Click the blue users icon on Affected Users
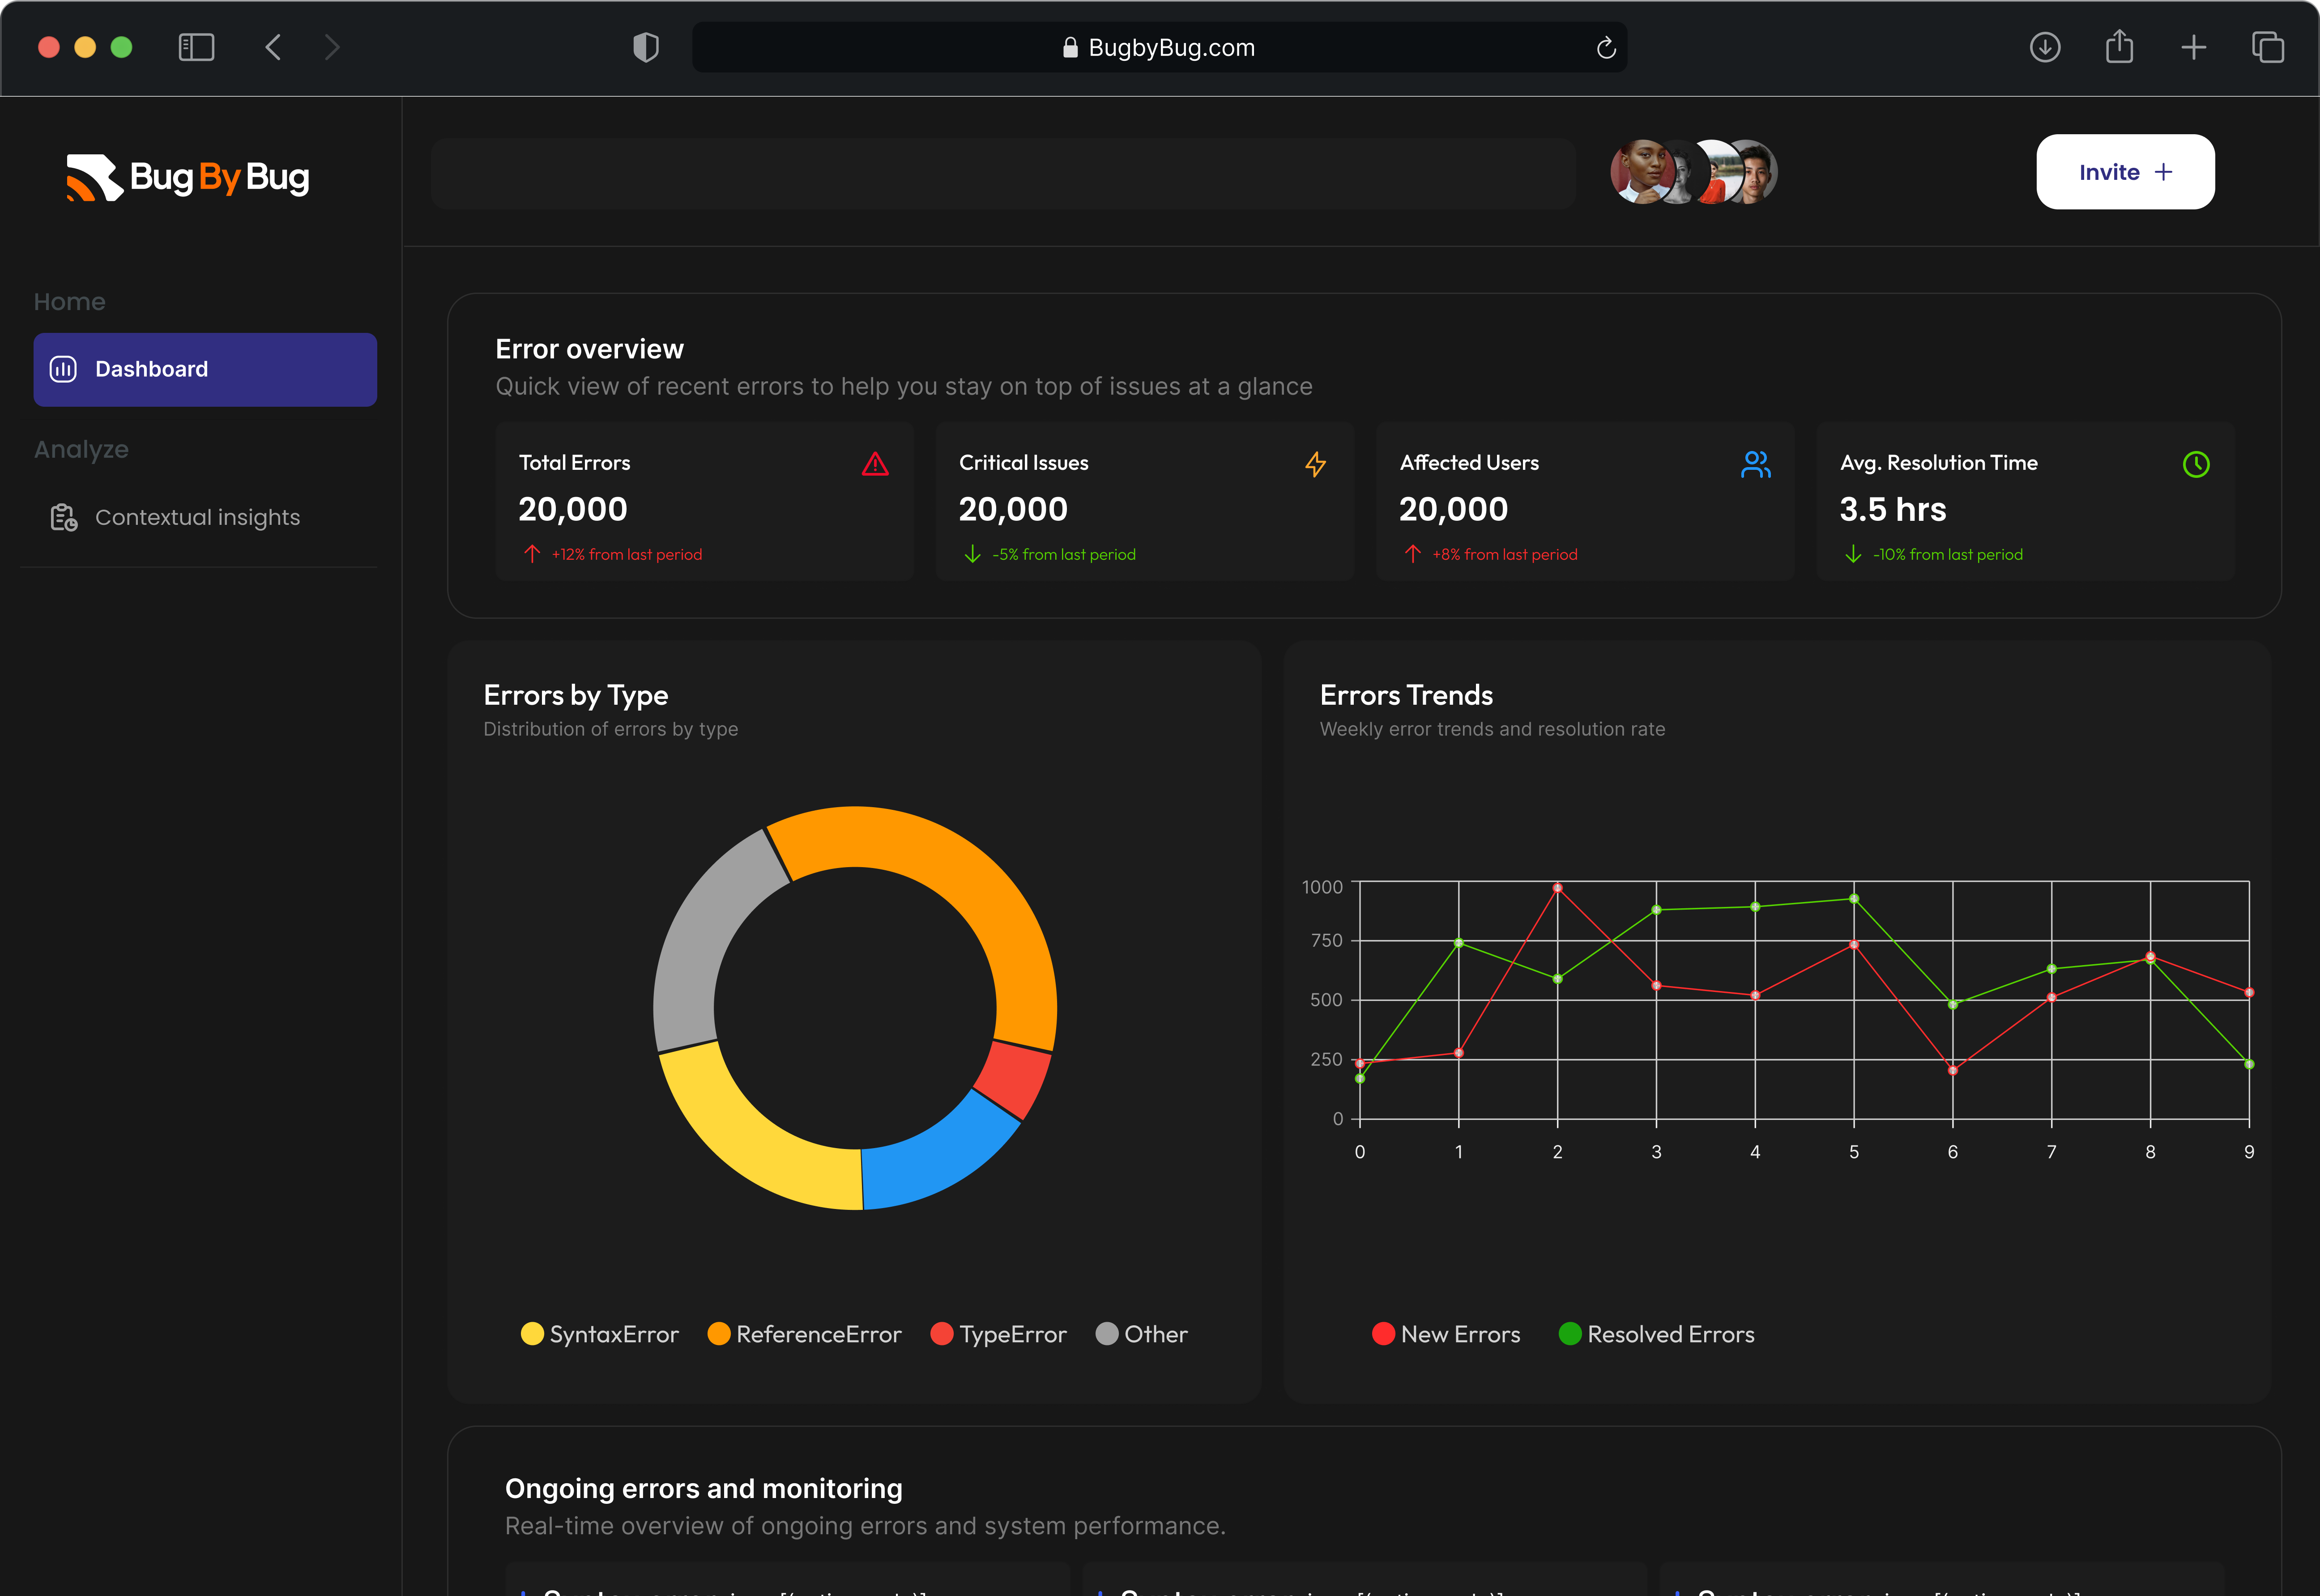Screen dimensions: 2320x1596 coord(1755,464)
